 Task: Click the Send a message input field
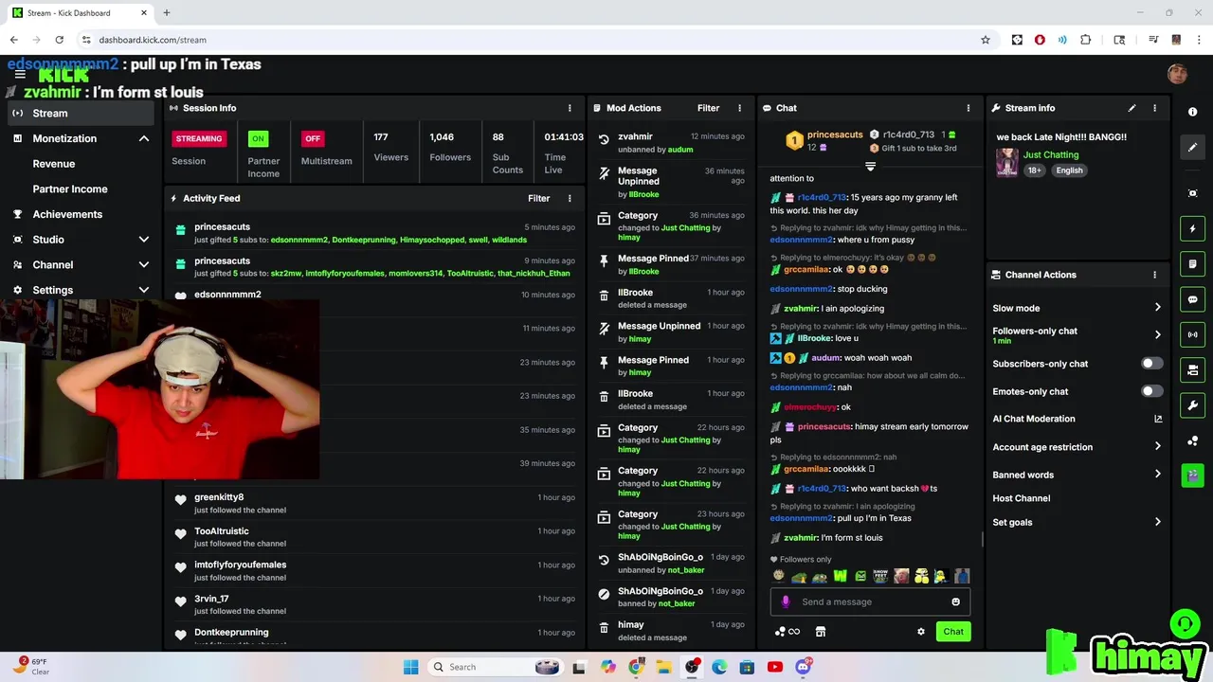[x=870, y=601]
